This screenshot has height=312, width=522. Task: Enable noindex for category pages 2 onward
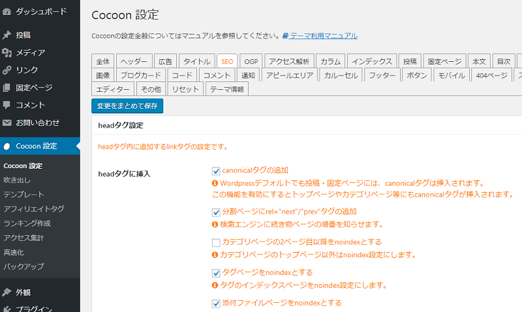[217, 242]
